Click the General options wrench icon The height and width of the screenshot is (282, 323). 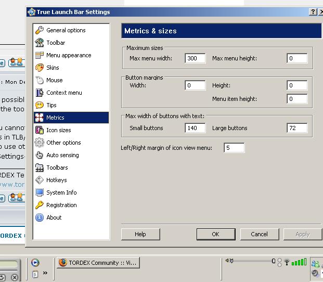pos(39,30)
